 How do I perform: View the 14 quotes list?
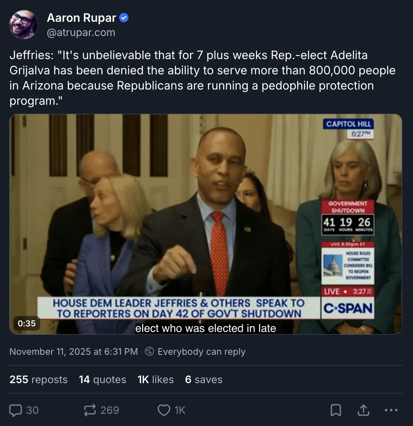pos(102,380)
